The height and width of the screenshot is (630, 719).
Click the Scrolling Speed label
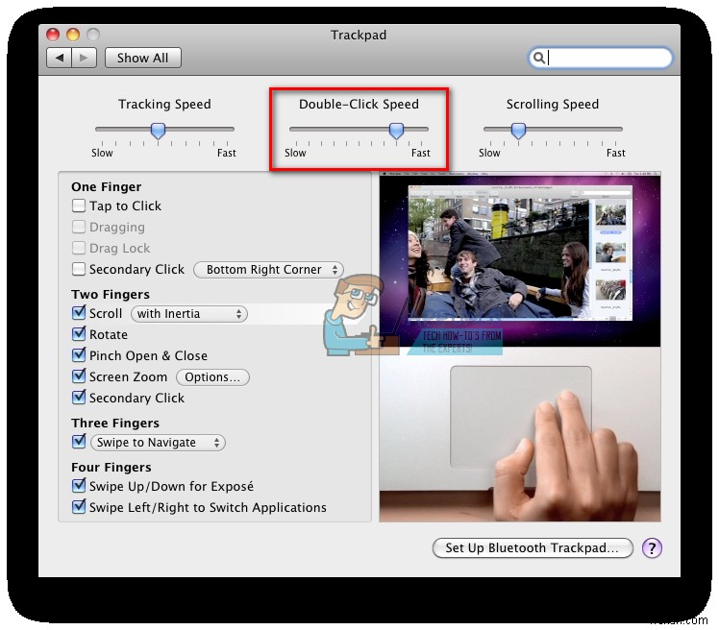(553, 105)
